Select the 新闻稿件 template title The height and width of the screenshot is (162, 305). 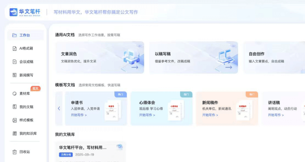[210, 103]
